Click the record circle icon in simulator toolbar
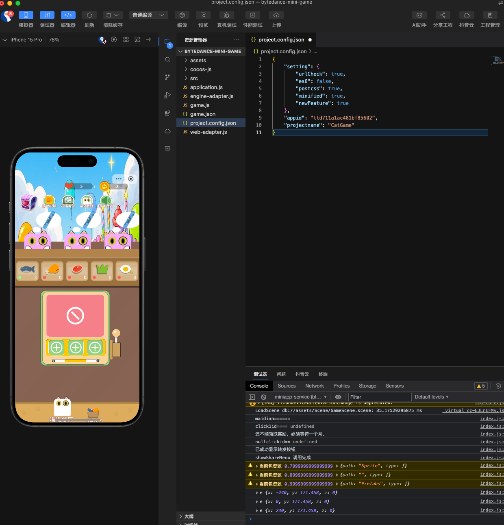The height and width of the screenshot is (525, 504). pyautogui.click(x=114, y=39)
